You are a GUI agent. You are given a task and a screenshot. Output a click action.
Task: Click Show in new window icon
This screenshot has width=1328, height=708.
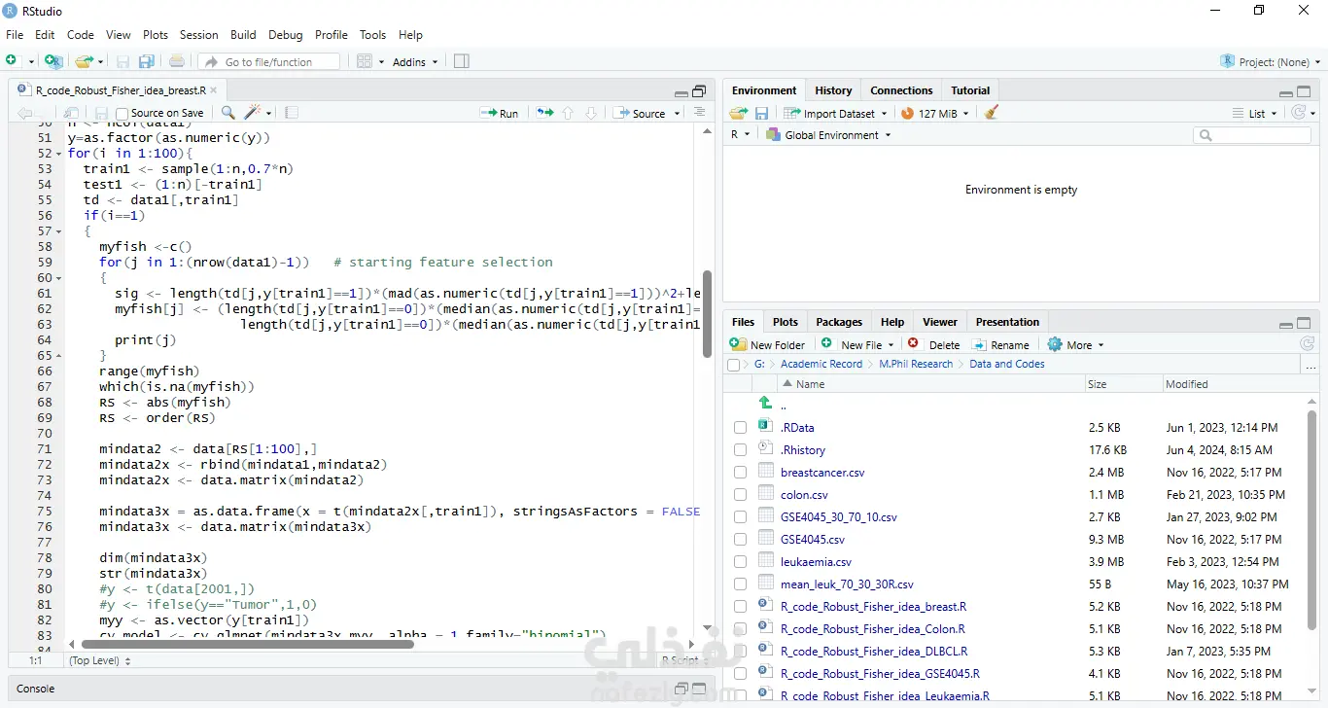pos(71,113)
